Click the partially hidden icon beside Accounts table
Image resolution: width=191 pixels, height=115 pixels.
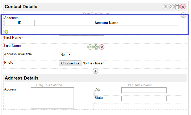pyautogui.click(x=183, y=15)
